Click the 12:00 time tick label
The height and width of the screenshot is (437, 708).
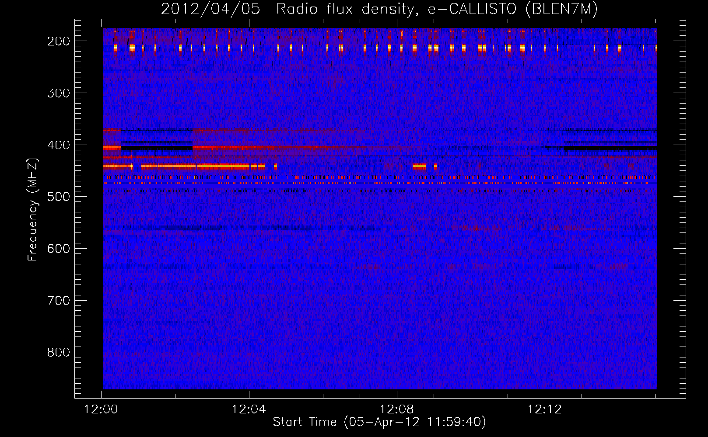(101, 409)
